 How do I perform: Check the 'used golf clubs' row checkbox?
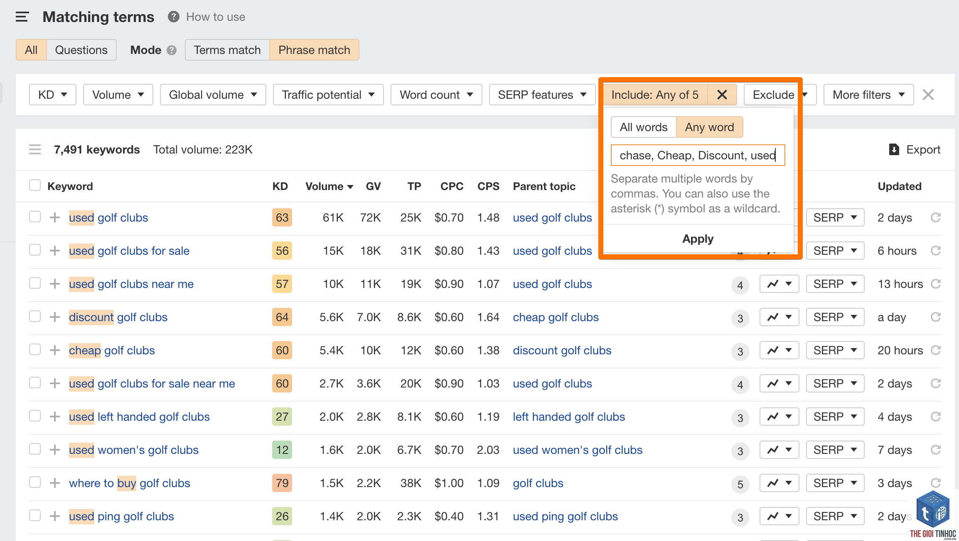[x=35, y=217]
